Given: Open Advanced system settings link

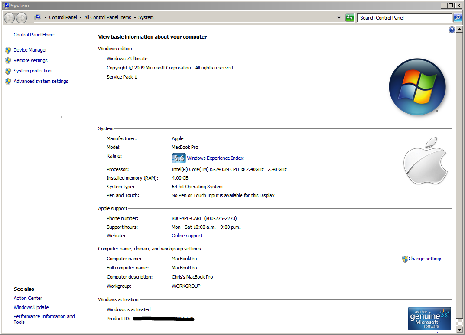Looking at the screenshot, I should point(41,81).
